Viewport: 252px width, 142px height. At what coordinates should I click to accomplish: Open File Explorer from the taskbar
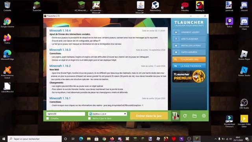(x=89, y=139)
